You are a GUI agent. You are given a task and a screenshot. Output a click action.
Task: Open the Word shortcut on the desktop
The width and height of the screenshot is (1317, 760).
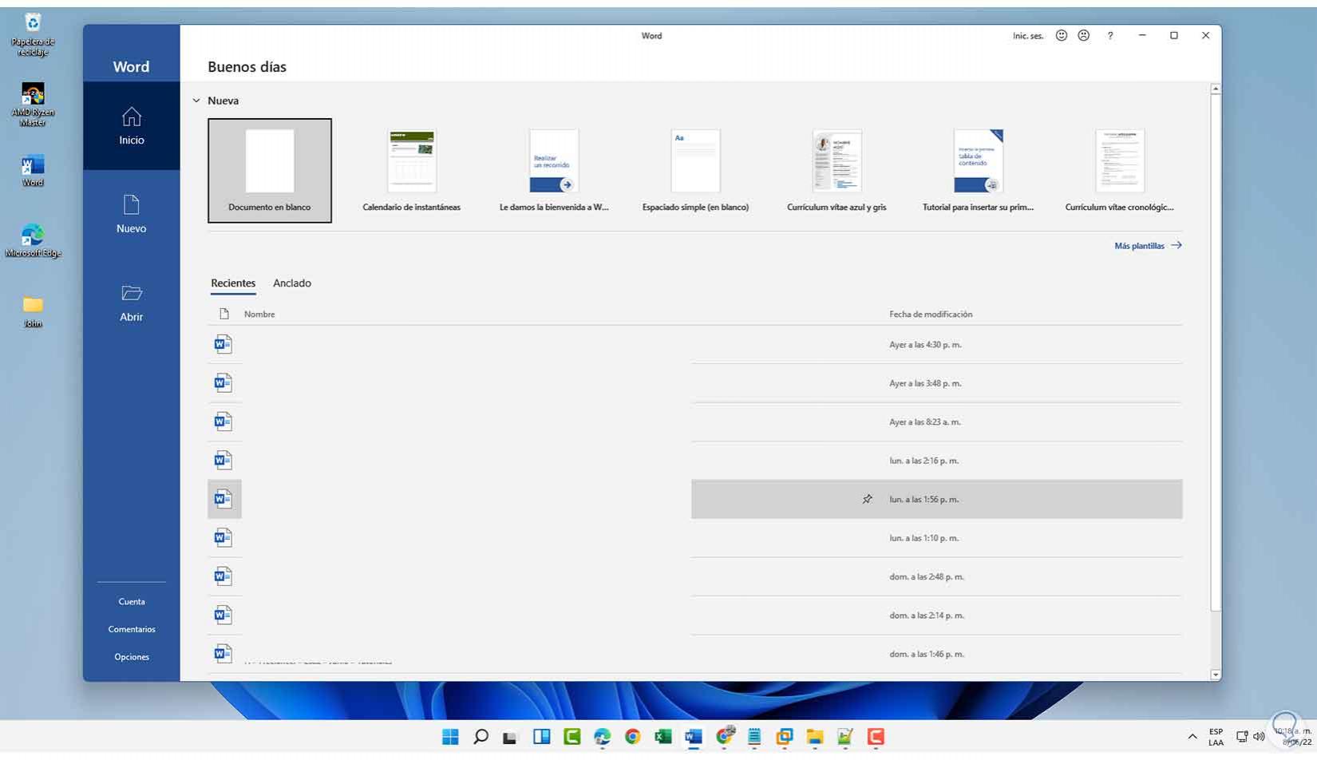(33, 171)
